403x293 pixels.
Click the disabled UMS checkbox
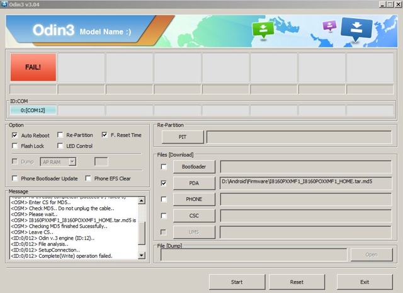tap(163, 232)
